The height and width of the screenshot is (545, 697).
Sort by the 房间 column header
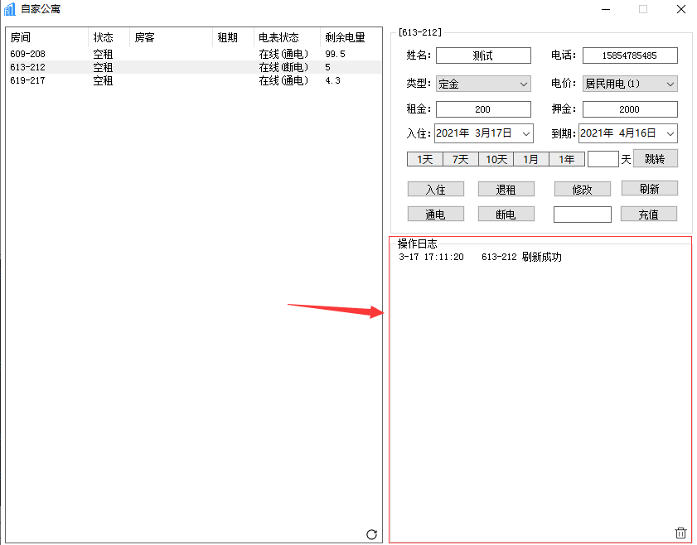click(x=48, y=37)
